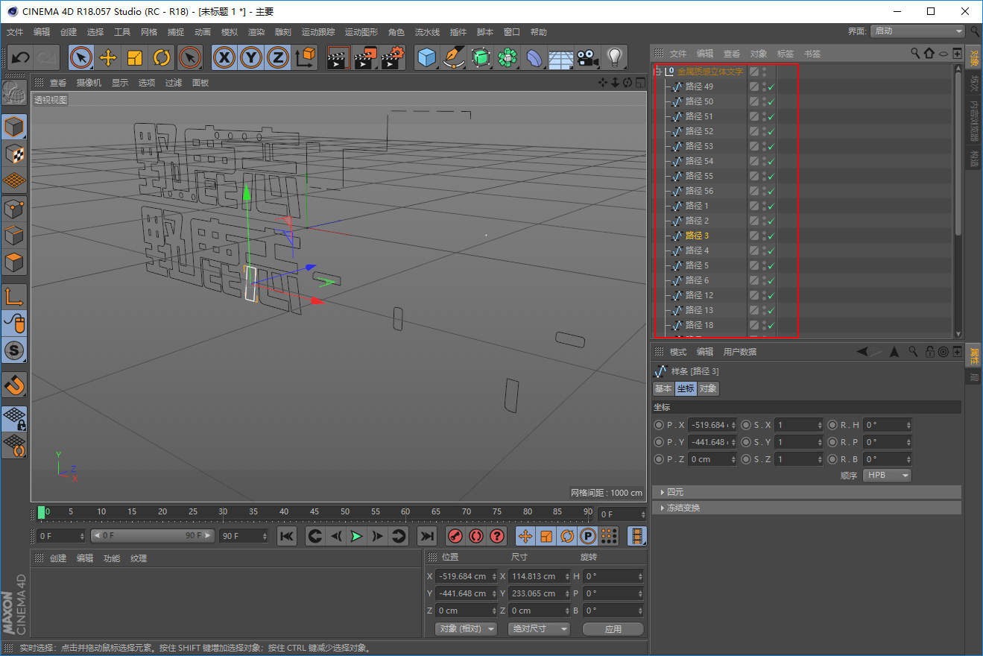Toggle the X axis lock
This screenshot has width=983, height=656.
click(x=224, y=57)
